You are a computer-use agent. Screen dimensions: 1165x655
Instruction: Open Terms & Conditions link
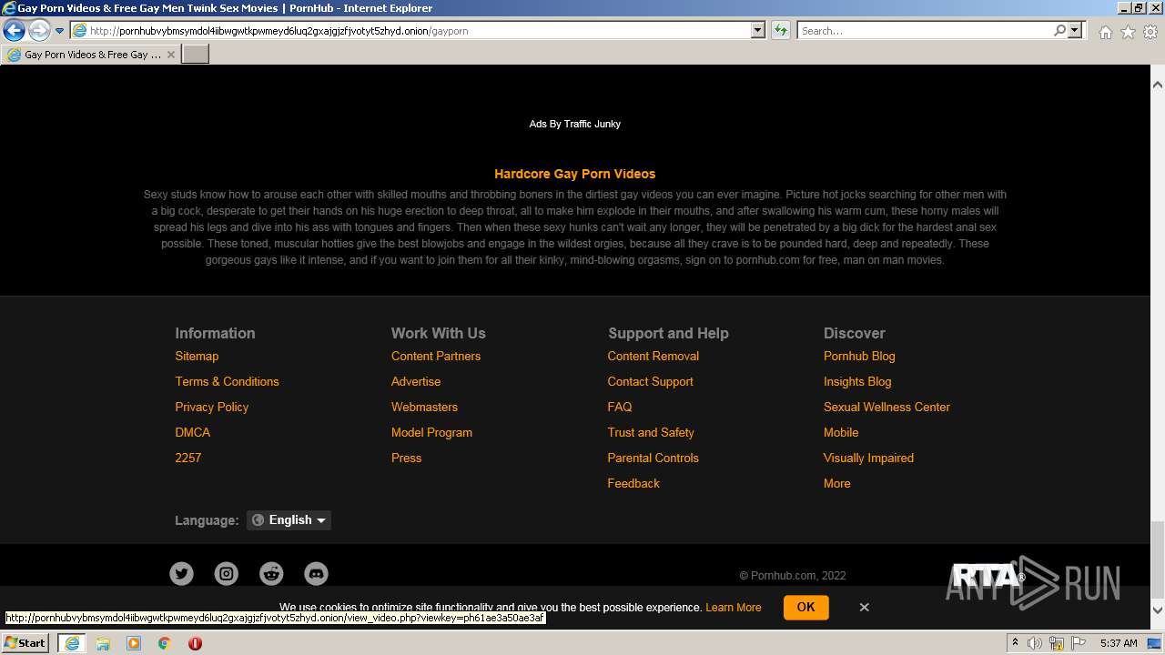coord(227,381)
